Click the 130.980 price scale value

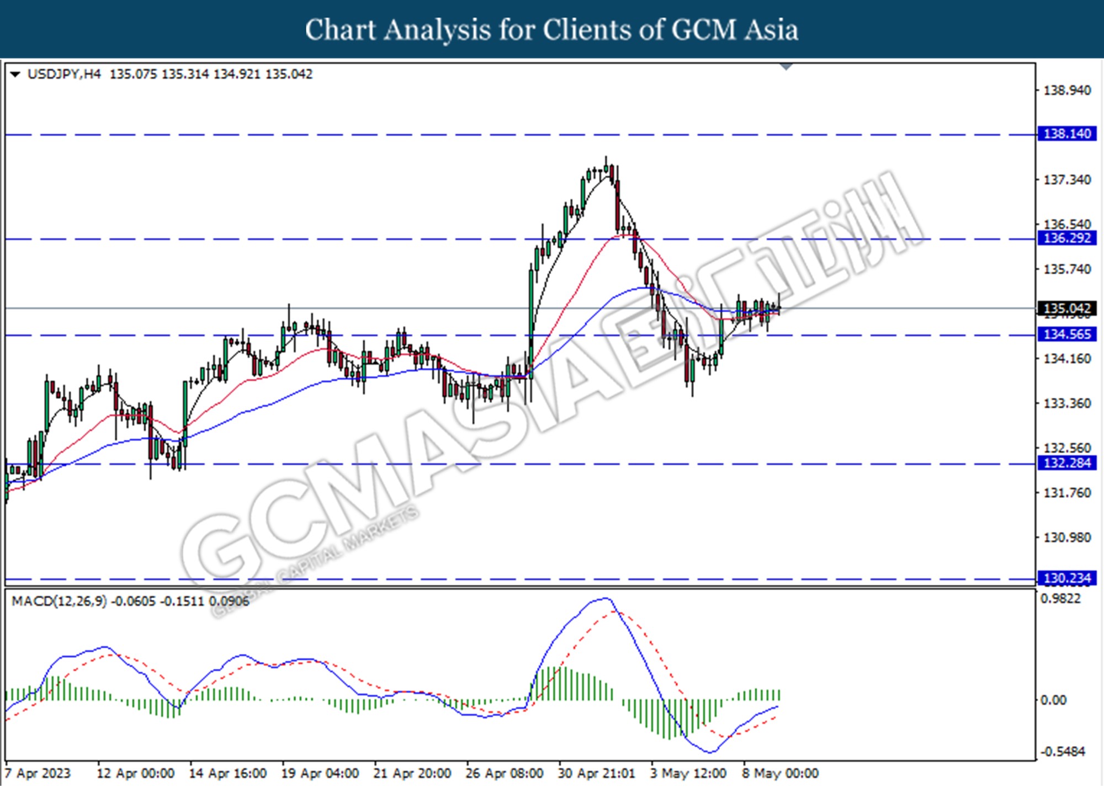pyautogui.click(x=1066, y=537)
